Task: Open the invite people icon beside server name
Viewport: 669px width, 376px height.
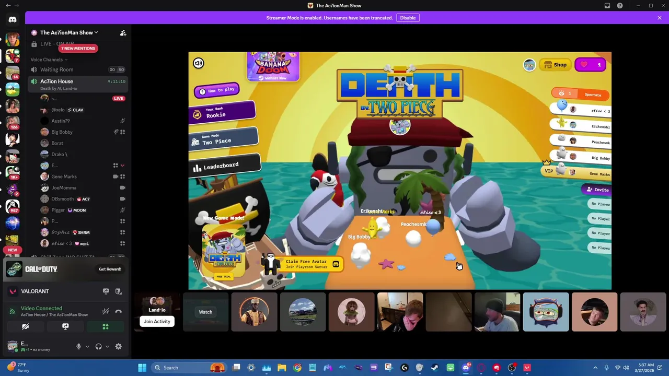Action: (123, 33)
